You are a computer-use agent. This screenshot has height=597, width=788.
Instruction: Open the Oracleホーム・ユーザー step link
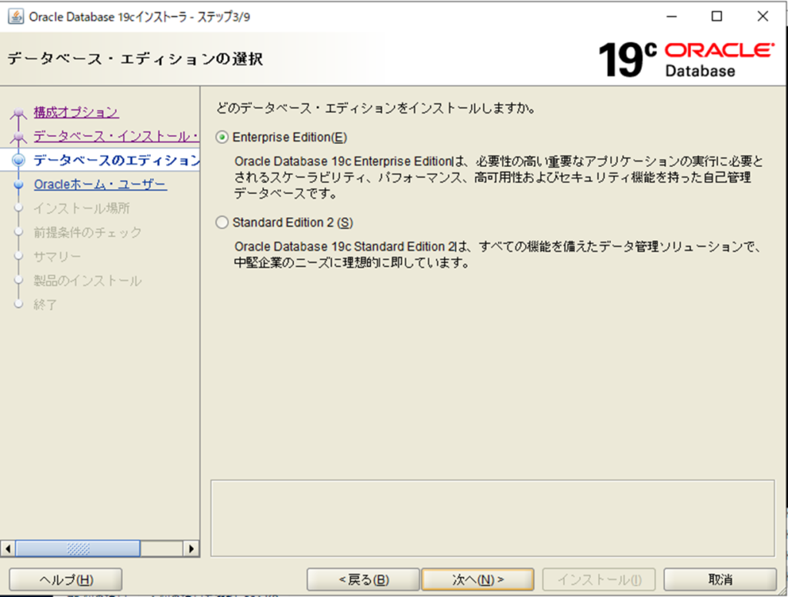(100, 185)
